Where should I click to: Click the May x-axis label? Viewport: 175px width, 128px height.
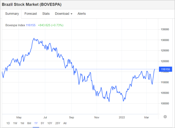19,117
